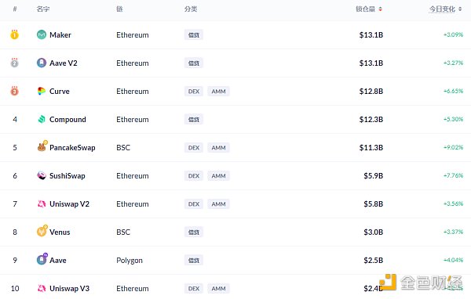Image resolution: width=471 pixels, height=299 pixels.
Task: Click the Curve rainbow logo icon
Action: [42, 91]
